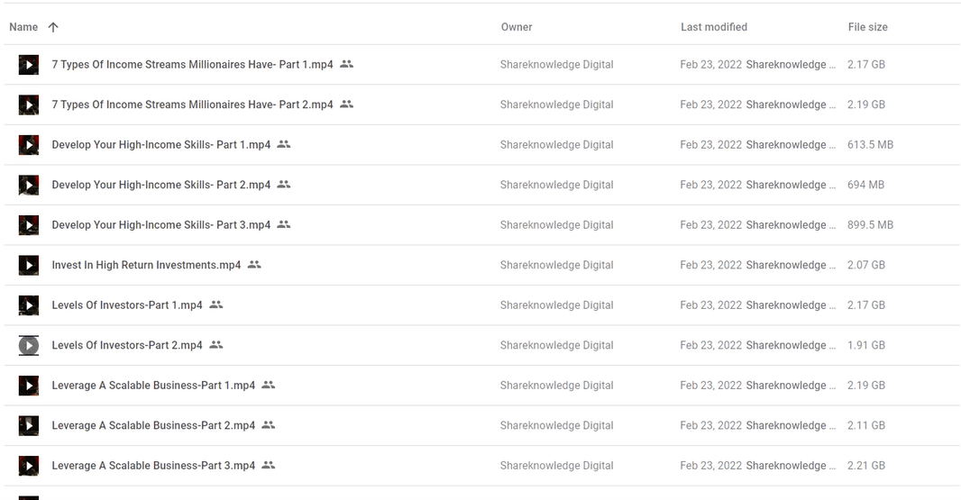Click Feb 23, 2022 date for Levels Of Investors-Part 2
The height and width of the screenshot is (500, 961).
tap(710, 345)
